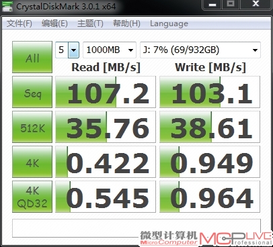
Task: Open the 帮助(H) menu
Action: [126, 23]
